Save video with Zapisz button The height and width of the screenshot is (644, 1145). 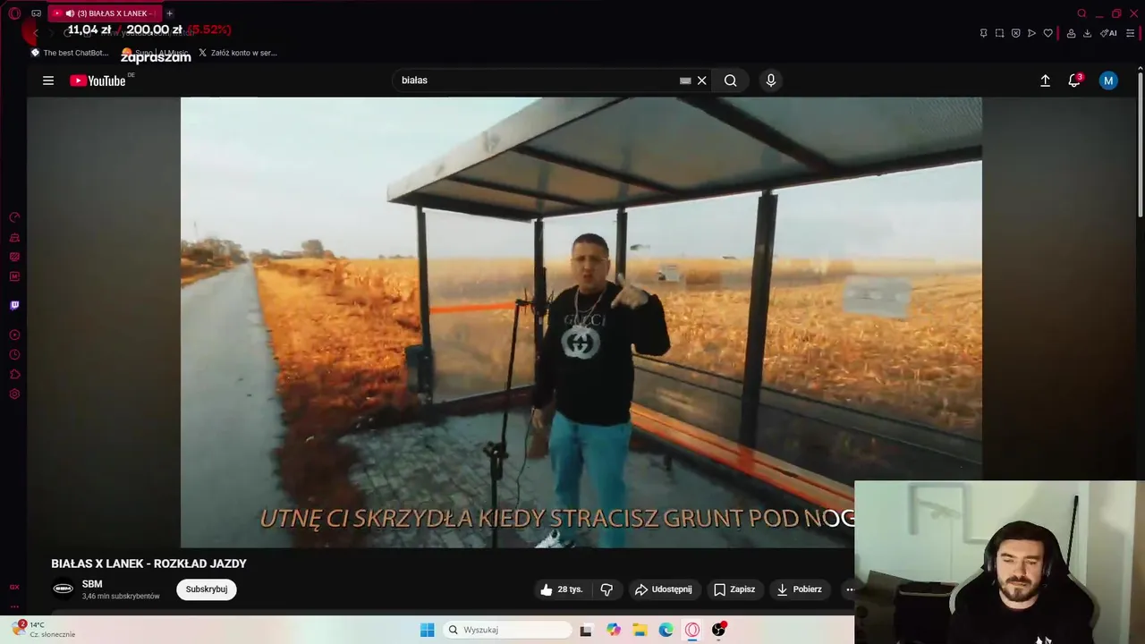coord(734,589)
